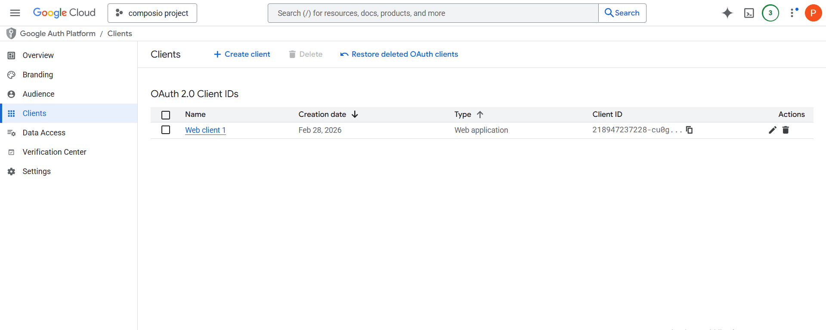Click the Branding palette icon
The height and width of the screenshot is (330, 826).
pyautogui.click(x=12, y=75)
